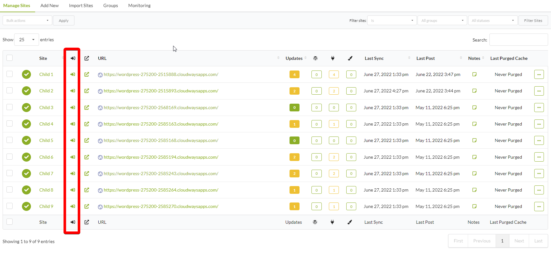This screenshot has height=254, width=551.
Task: Open admin login icon for Child 4
Action: tap(73, 124)
